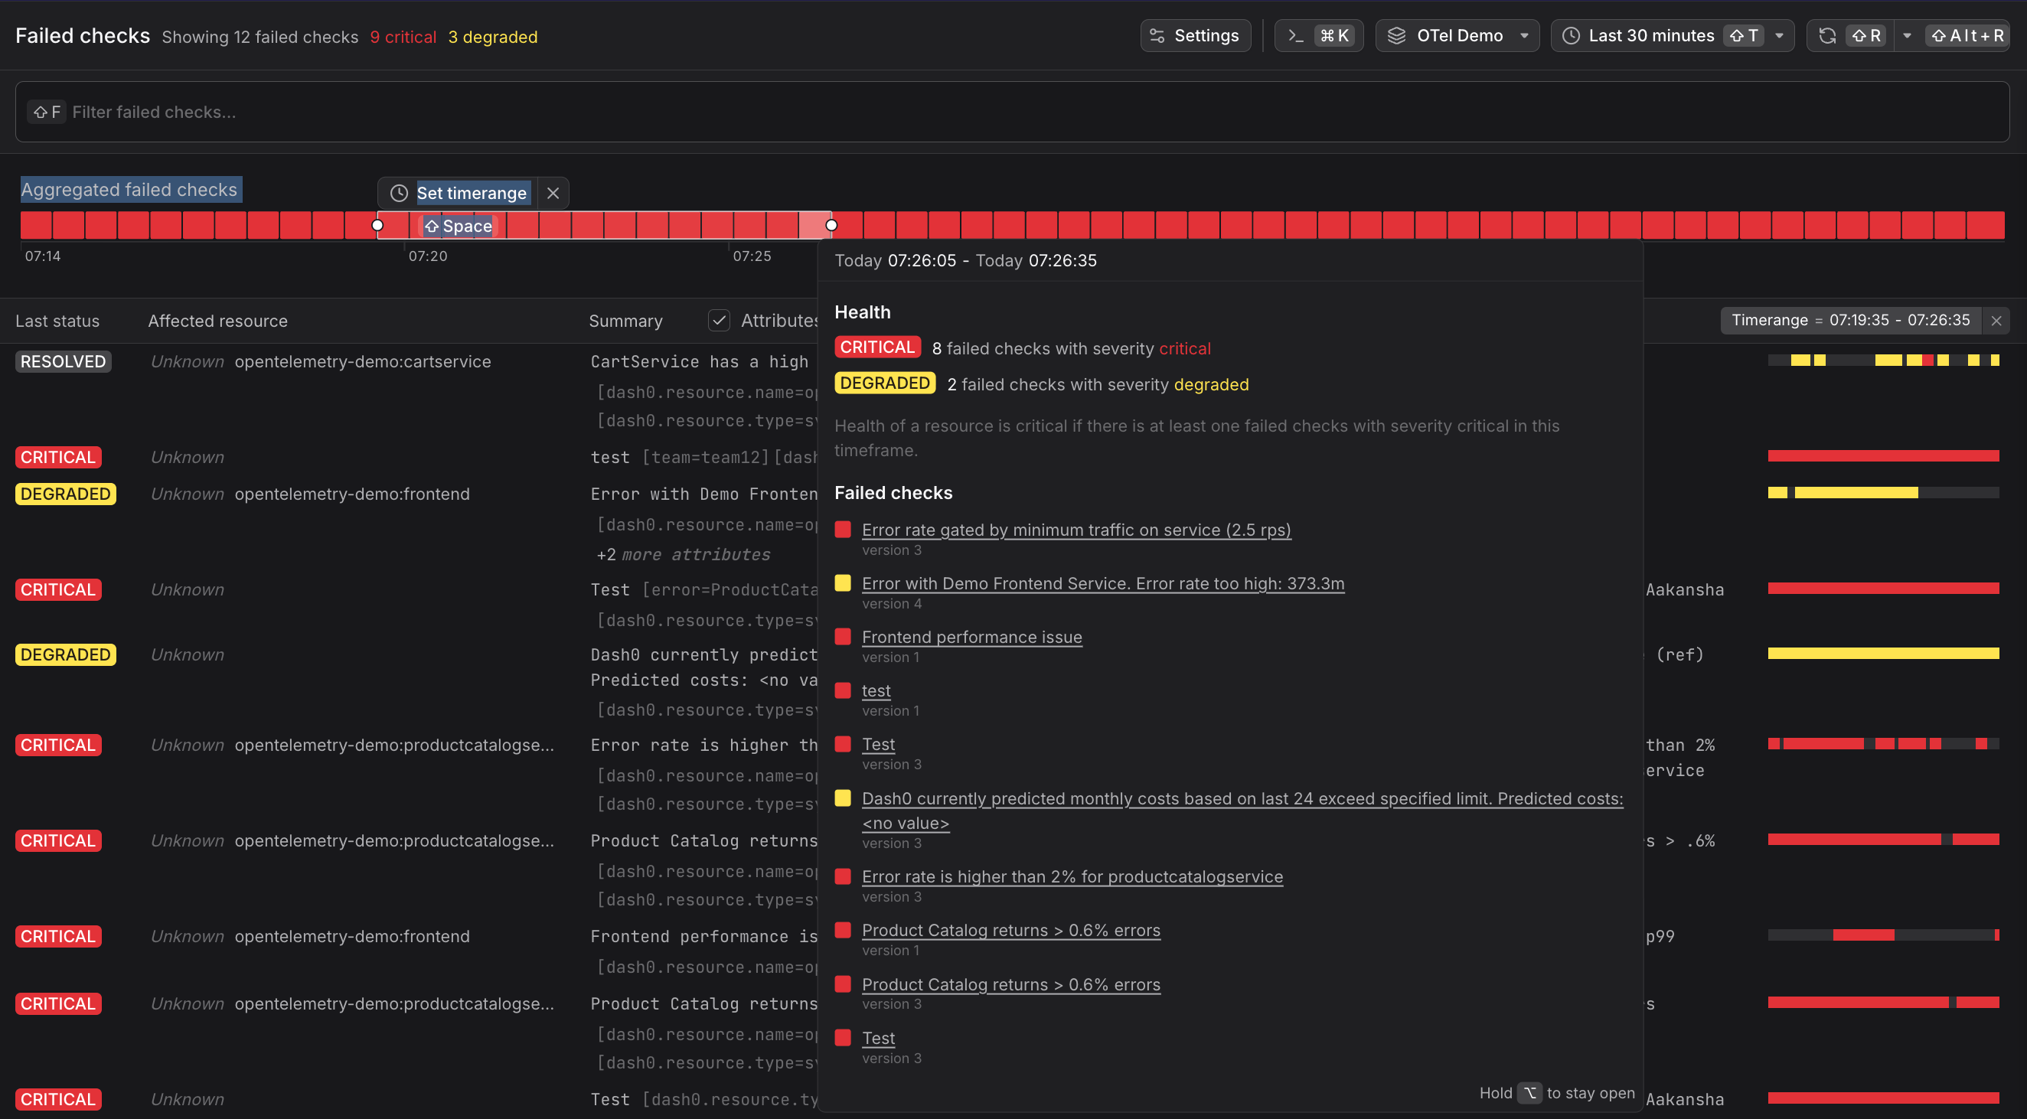
Task: Expand the refresh interval dropdown arrow
Action: 1907,35
